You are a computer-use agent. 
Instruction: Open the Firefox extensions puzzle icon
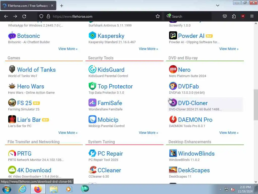tap(234, 16)
